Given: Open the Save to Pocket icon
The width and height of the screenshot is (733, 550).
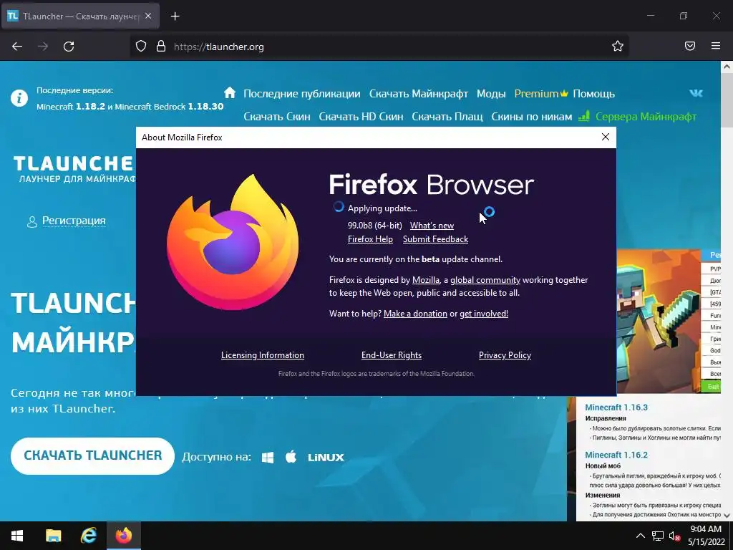Looking at the screenshot, I should (690, 47).
